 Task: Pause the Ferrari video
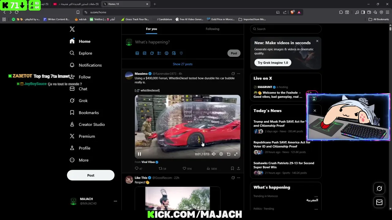[139, 154]
